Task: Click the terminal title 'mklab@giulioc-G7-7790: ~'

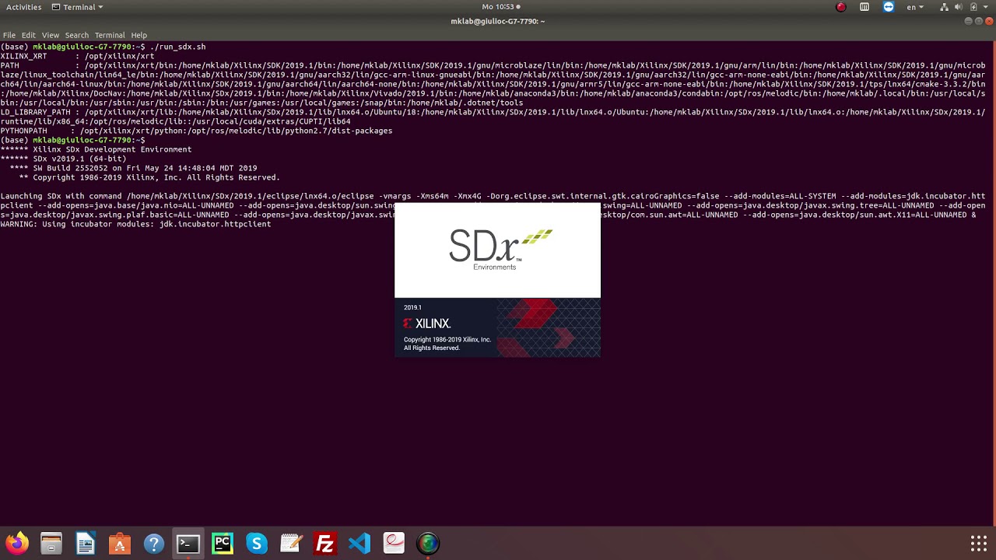Action: (x=498, y=21)
